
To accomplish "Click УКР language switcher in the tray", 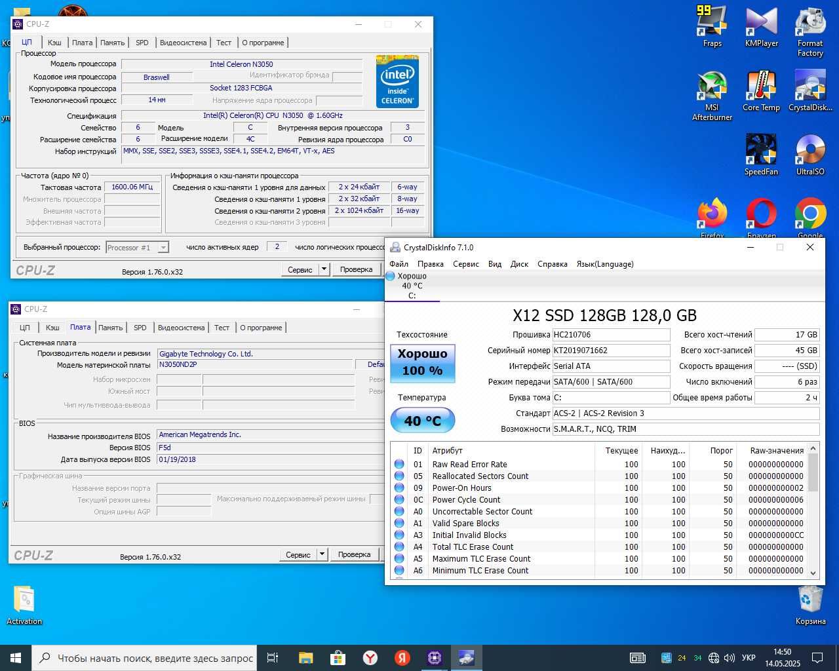I will (x=749, y=658).
